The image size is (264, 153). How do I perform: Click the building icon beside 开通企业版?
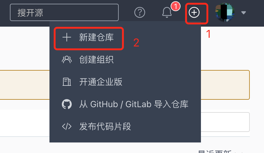pyautogui.click(x=67, y=82)
